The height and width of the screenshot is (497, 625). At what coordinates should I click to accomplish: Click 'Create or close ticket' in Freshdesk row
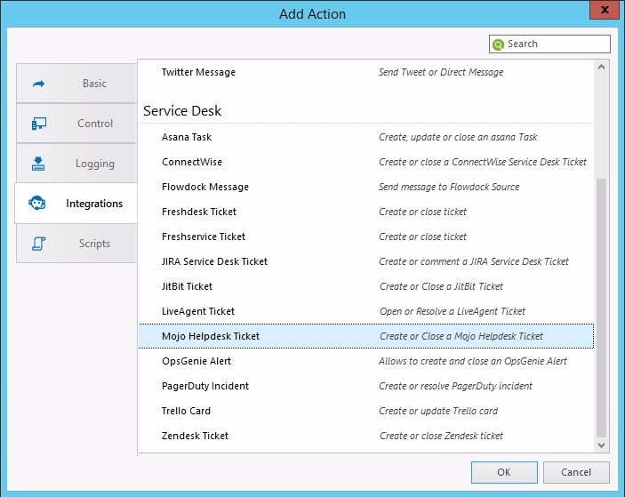(422, 212)
